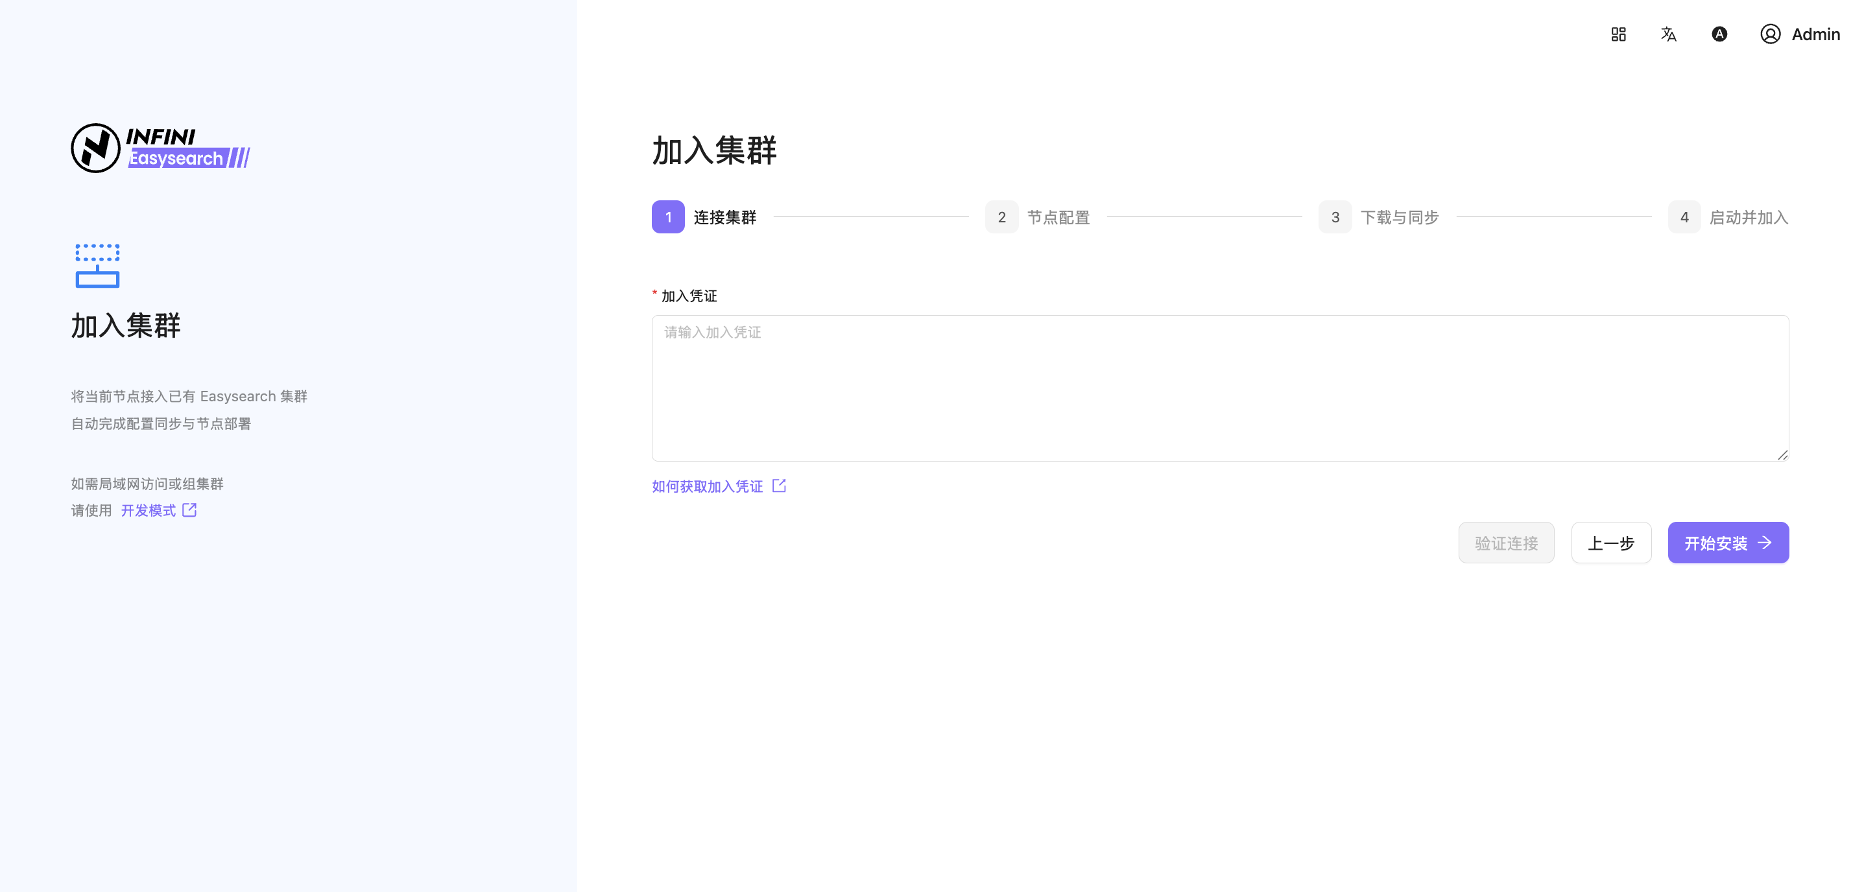Click the textarea resize handle corner
Viewport: 1864px width, 892px height.
(1782, 454)
